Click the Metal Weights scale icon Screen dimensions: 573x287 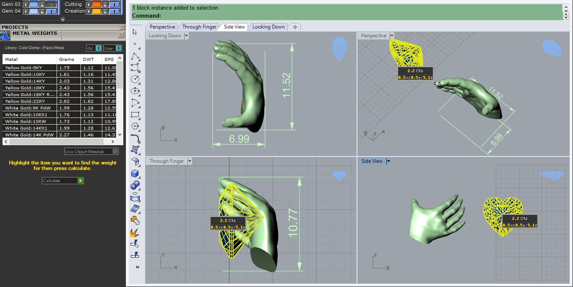(5, 35)
